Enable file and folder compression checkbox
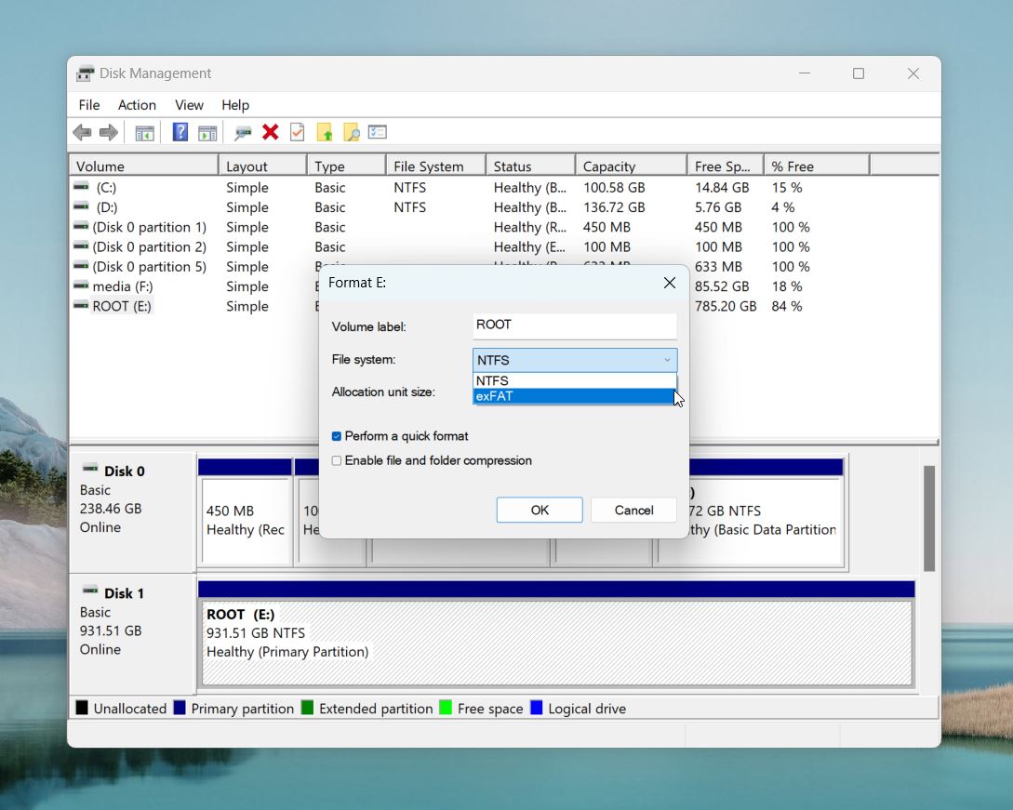The height and width of the screenshot is (810, 1013). pyautogui.click(x=337, y=460)
